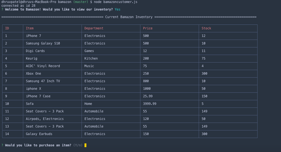Click 'Electronics' department for Xbox One
The image size is (281, 152).
[x=95, y=74]
